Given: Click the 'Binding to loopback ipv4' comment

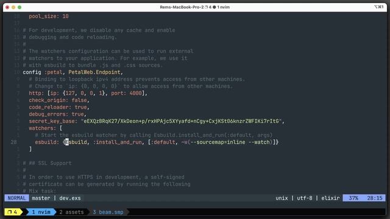Looking at the screenshot, I should [136, 79].
